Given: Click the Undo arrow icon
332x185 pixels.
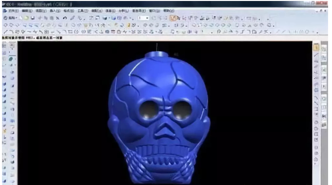Looking at the screenshot, I should pos(65,18).
